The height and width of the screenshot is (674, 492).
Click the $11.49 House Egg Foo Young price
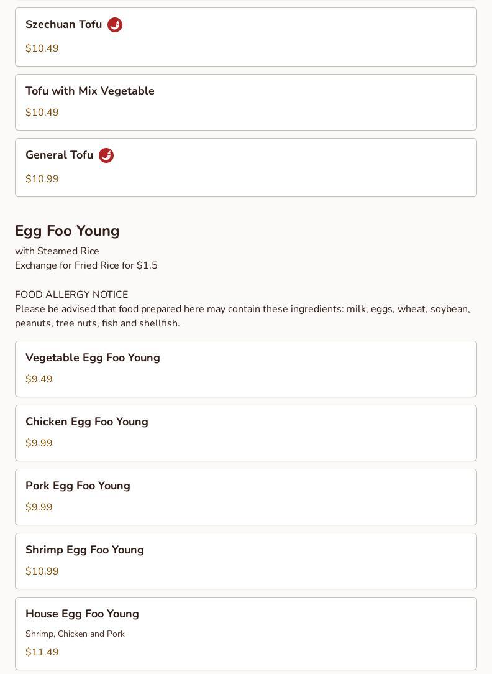click(x=42, y=652)
